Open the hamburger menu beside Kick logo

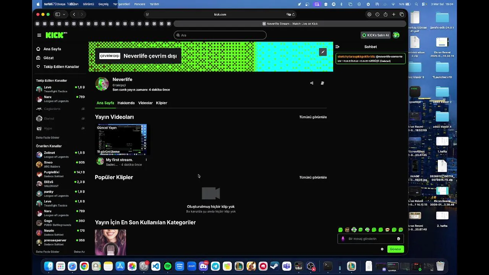pos(39,35)
